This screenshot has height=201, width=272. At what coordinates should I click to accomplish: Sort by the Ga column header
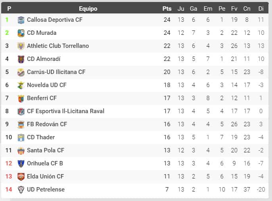coord(193,8)
